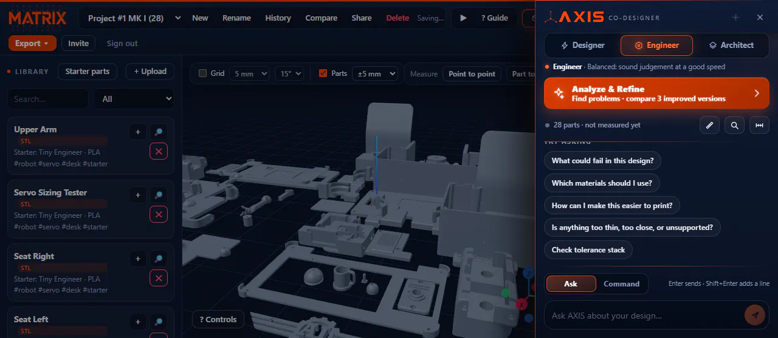Open the All library filter dropdown
The width and height of the screenshot is (778, 338).
point(134,99)
